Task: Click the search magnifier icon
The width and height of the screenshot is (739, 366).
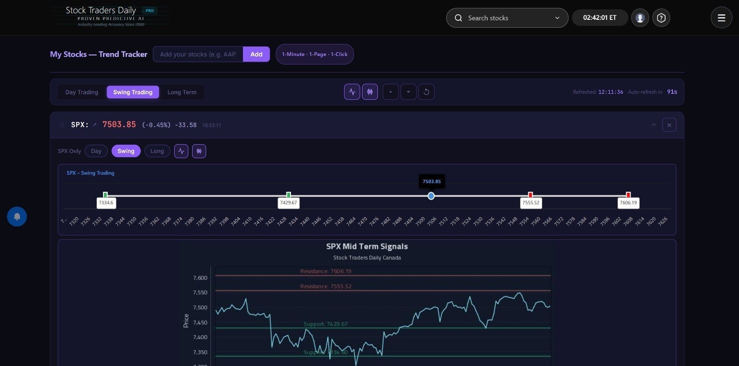Action: 458,18
